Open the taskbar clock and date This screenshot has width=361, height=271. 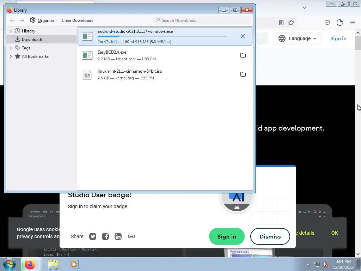tap(343, 264)
